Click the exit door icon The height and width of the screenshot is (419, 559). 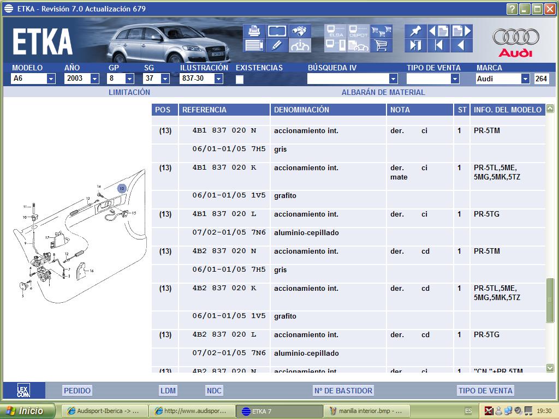tap(415, 45)
